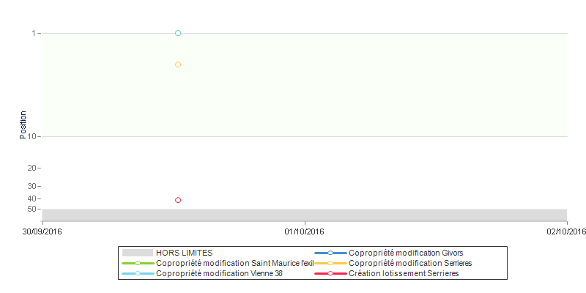Viewport: 586px width, 293px height.
Task: Click the y-axis label 20
Action: pyautogui.click(x=32, y=168)
